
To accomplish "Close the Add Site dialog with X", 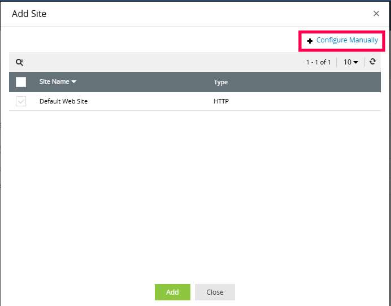I will (x=376, y=14).
